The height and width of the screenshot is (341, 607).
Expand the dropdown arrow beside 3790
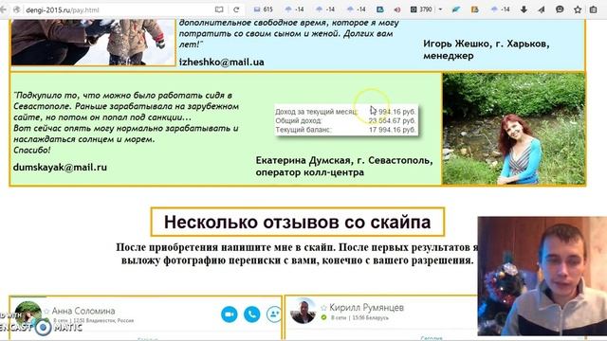tap(440, 9)
